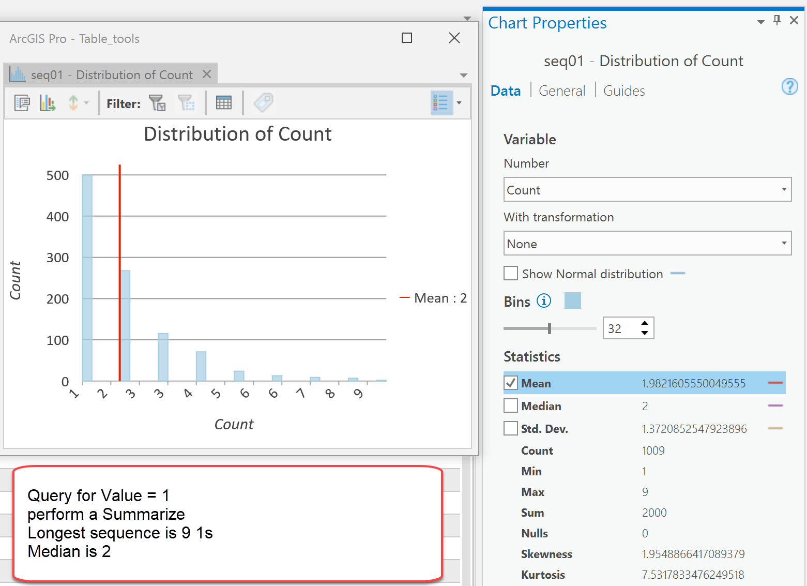
Task: Open the Number variable Count dropdown
Action: pyautogui.click(x=647, y=190)
